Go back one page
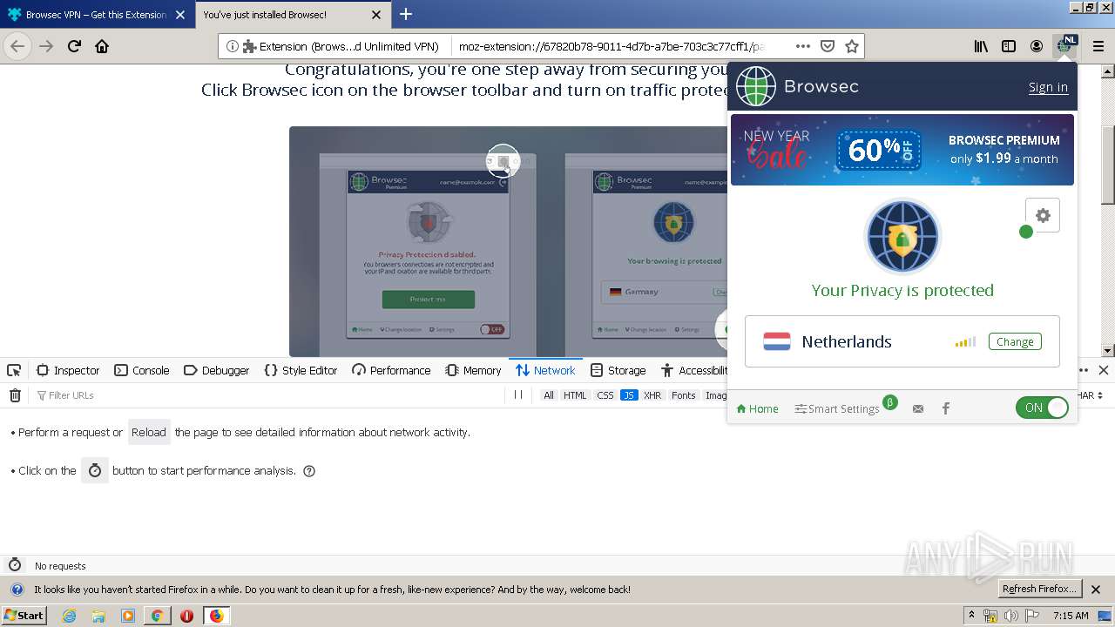The height and width of the screenshot is (627, 1115). pos(17,46)
